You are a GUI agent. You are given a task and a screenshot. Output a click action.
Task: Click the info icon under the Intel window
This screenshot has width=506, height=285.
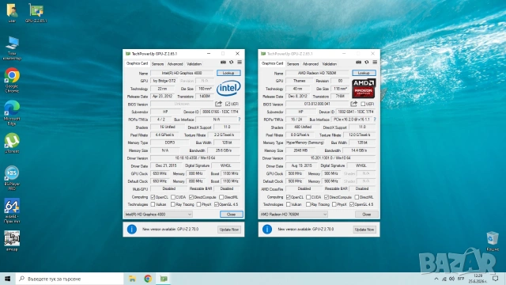[132, 229]
